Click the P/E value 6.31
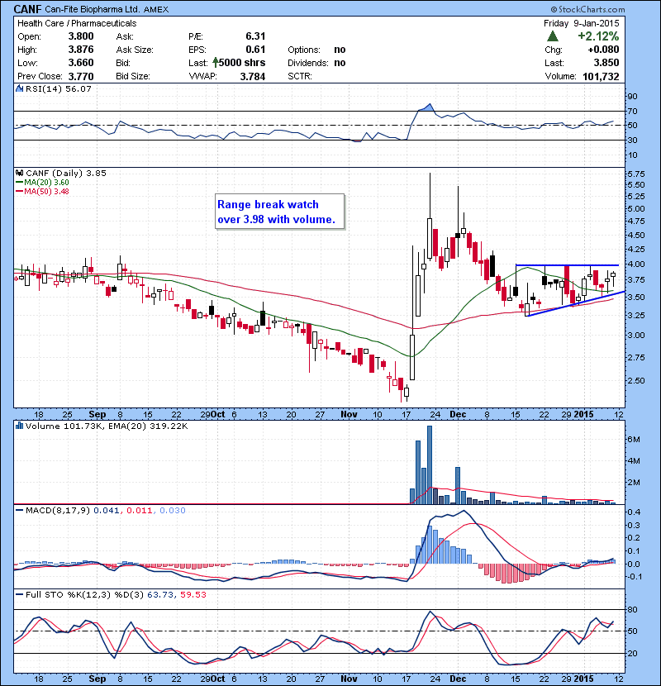The image size is (661, 686). [x=255, y=36]
